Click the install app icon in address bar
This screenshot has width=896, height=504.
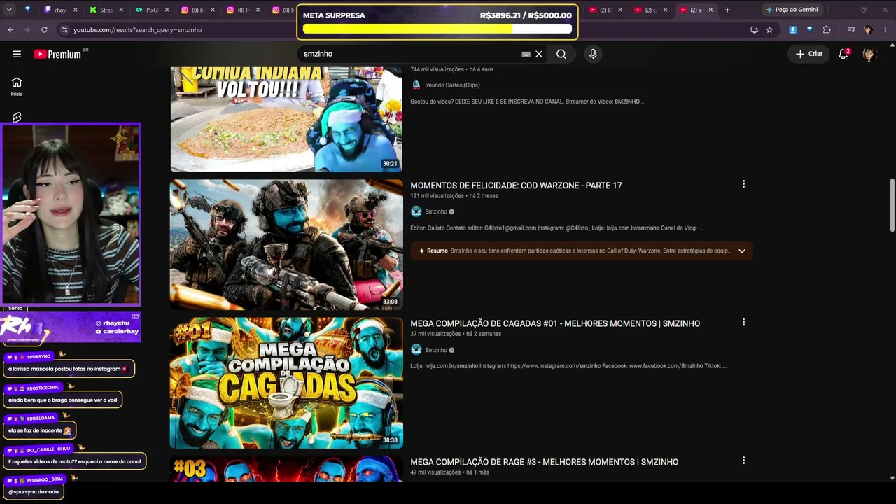click(754, 30)
